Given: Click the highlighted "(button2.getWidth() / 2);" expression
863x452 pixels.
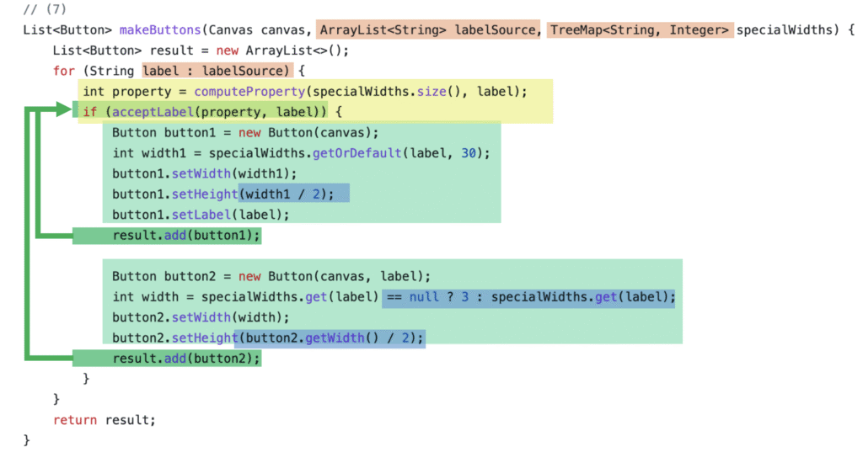Looking at the screenshot, I should click(330, 338).
